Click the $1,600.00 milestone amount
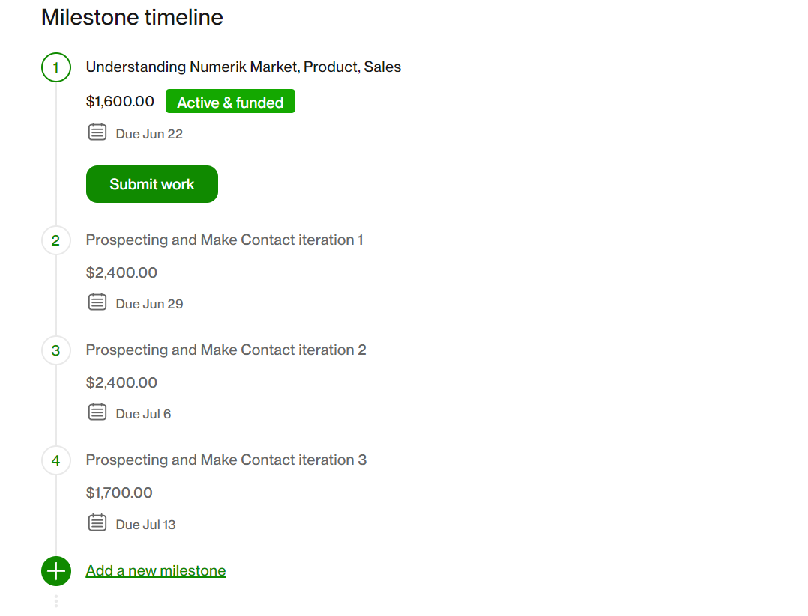Screen dimensions: 808x616 120,101
